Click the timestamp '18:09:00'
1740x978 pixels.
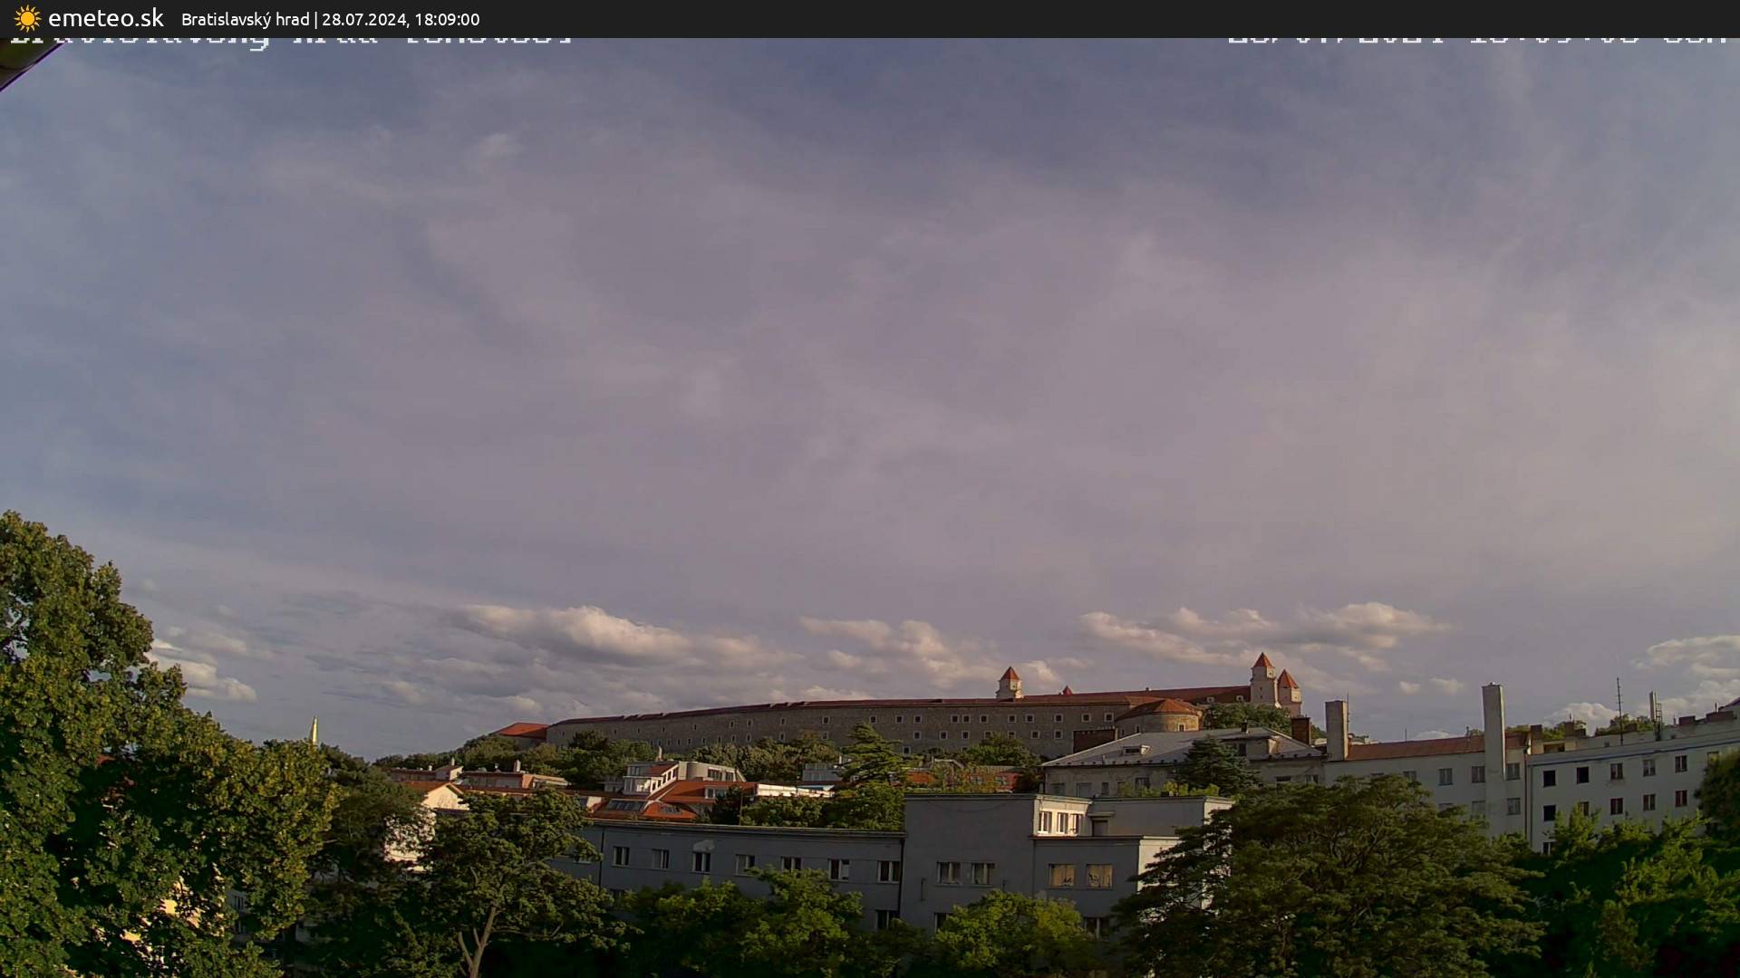point(448,19)
